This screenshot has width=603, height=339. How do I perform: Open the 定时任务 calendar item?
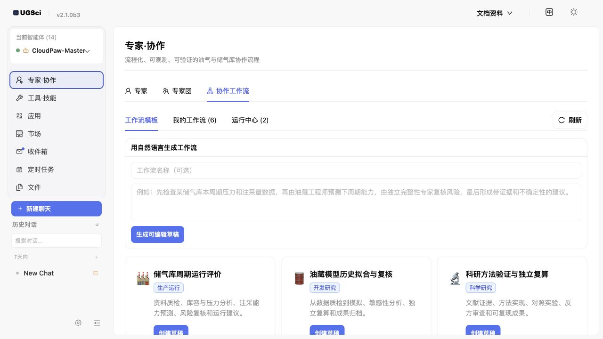57,169
